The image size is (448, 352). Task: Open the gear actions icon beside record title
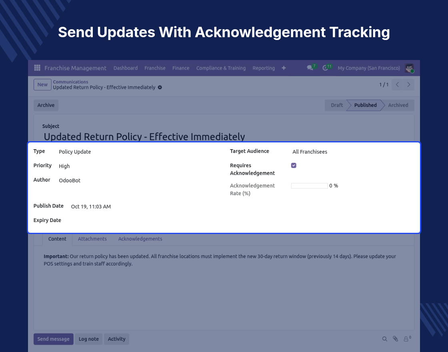[x=160, y=88]
